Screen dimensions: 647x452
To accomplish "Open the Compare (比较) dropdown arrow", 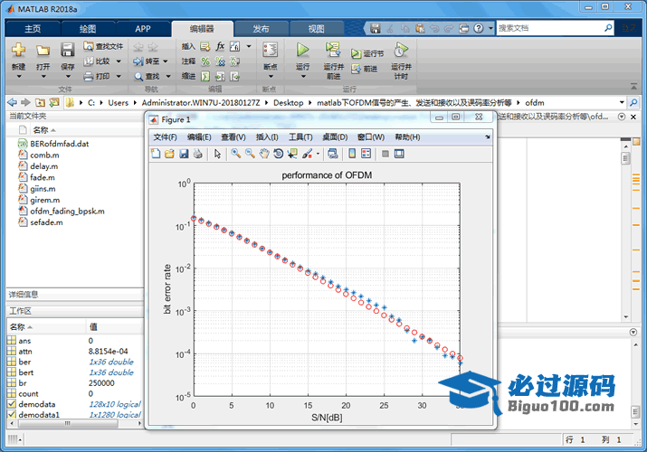I will [119, 61].
